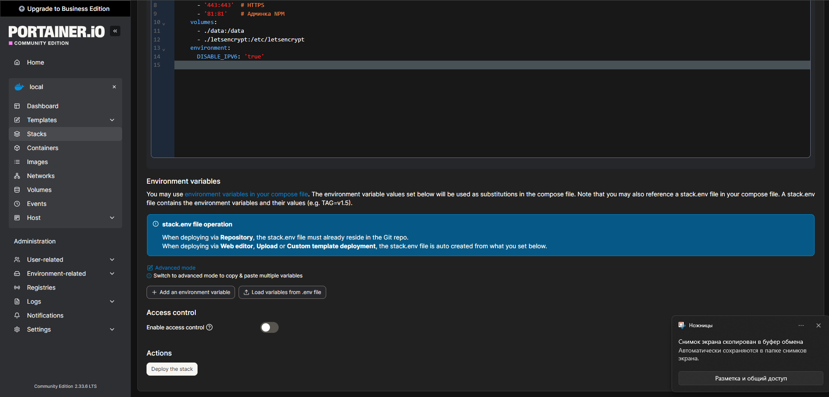Viewport: 829px width, 397px height.
Task: Click the Containers cube icon
Action: (17, 148)
